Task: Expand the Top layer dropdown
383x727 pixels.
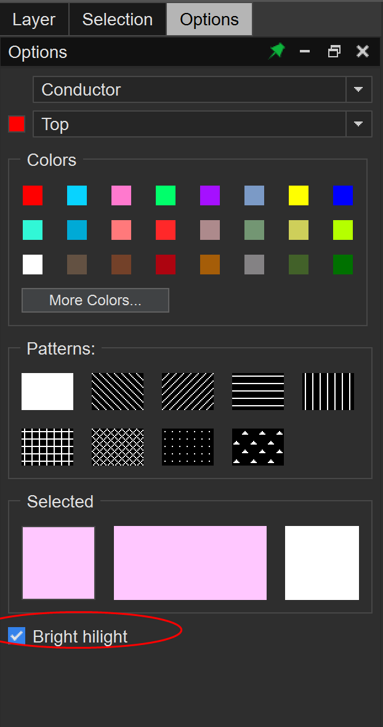Action: click(x=358, y=125)
